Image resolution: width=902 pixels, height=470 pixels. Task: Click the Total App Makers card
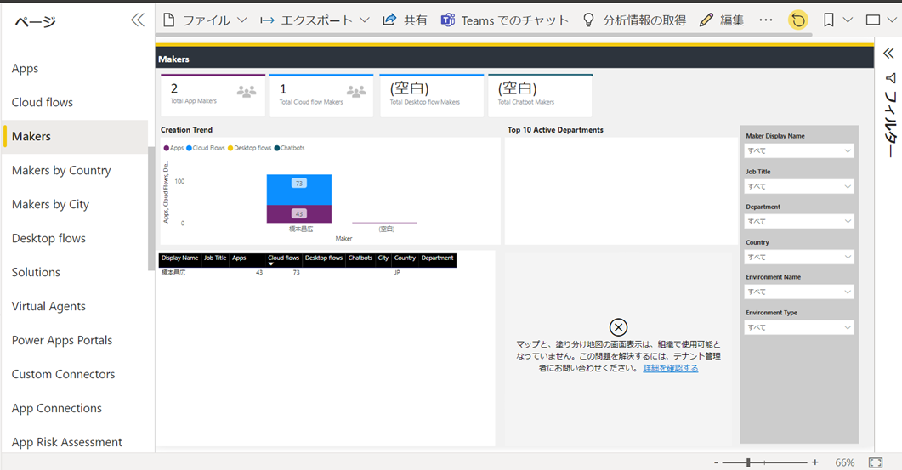pos(213,95)
